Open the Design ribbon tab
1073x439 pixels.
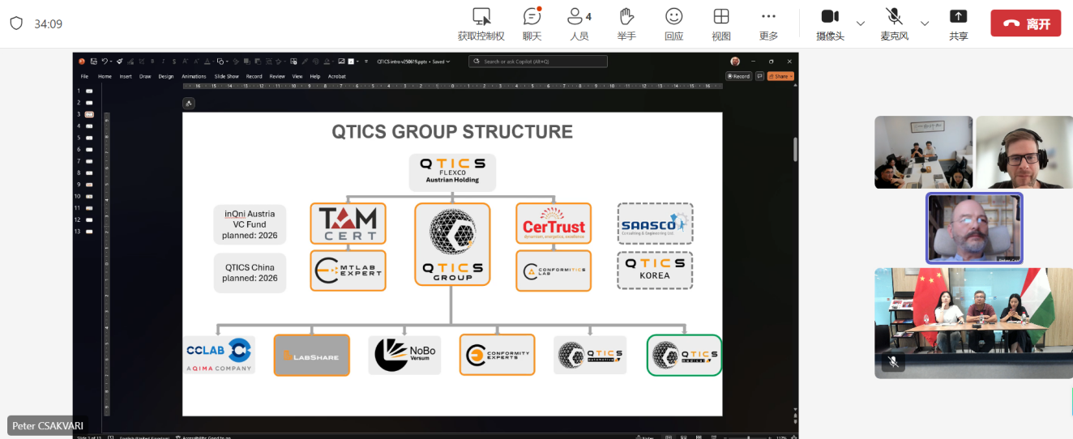point(166,76)
